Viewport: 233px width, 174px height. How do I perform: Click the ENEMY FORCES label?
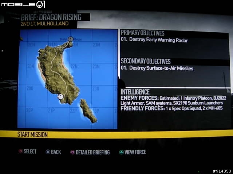[139, 98]
